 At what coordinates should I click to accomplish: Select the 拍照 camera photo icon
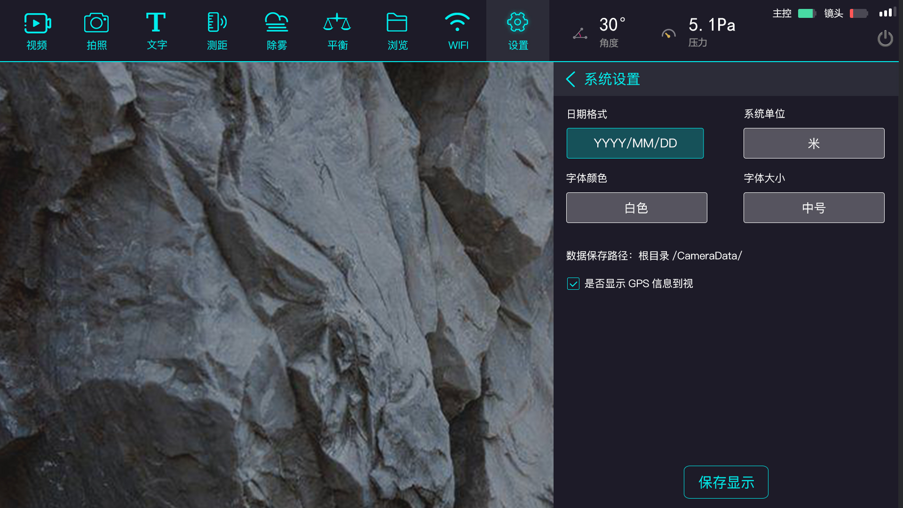(96, 23)
